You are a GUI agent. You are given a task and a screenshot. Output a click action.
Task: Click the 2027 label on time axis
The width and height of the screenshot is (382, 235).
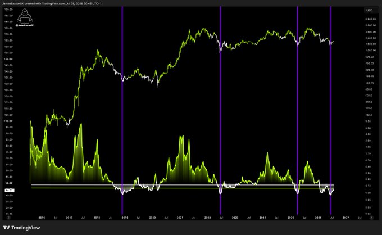click(x=345, y=218)
